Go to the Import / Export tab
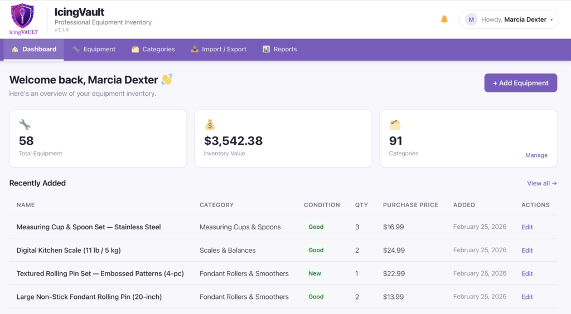Screen dimensions: 571x314 (x=219, y=50)
